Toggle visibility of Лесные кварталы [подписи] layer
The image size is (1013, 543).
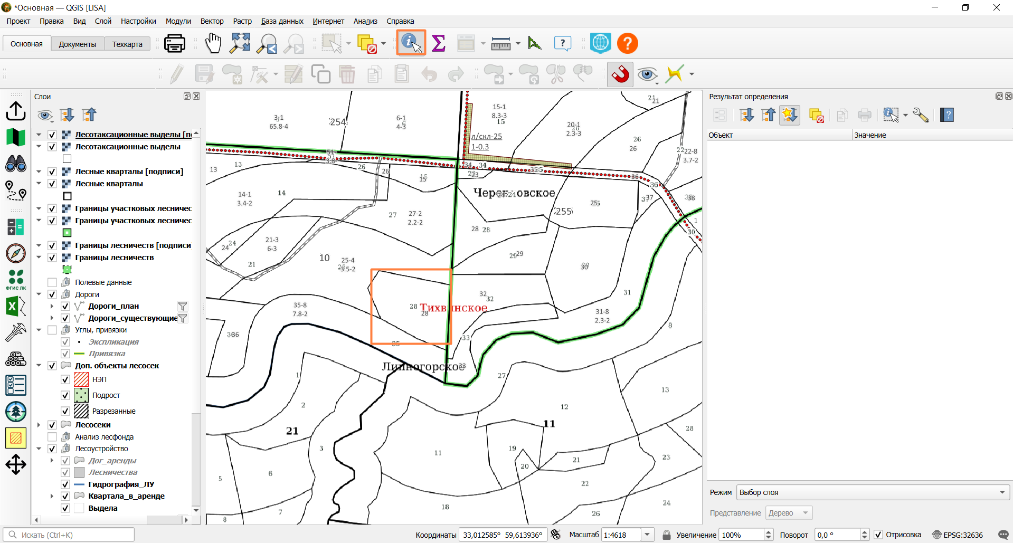(52, 172)
